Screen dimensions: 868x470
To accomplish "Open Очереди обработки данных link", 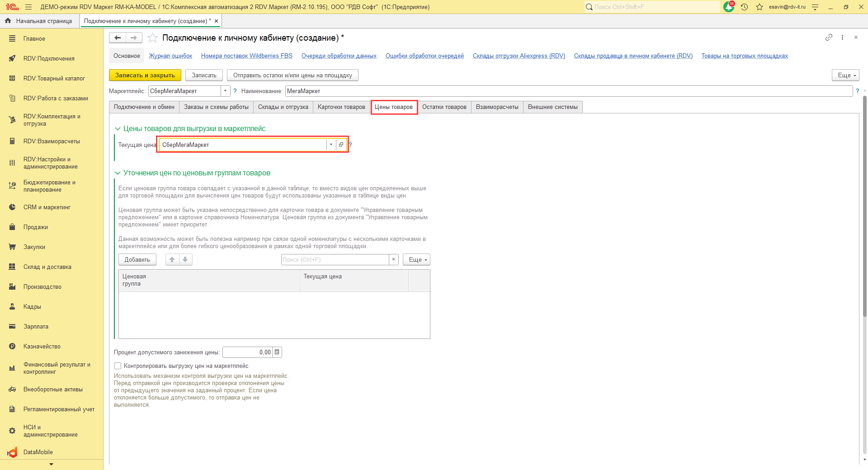I will click(x=339, y=56).
